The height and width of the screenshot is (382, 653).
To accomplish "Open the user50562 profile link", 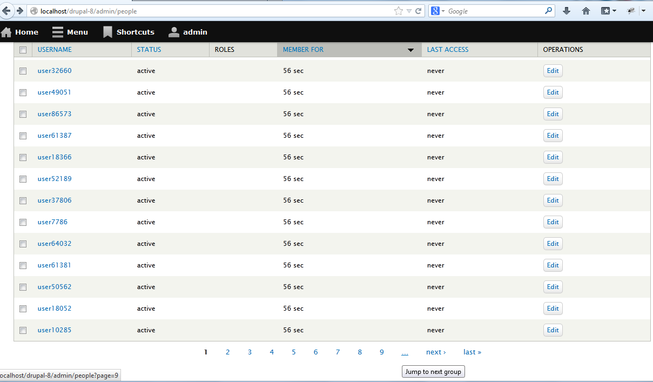I will (x=55, y=287).
